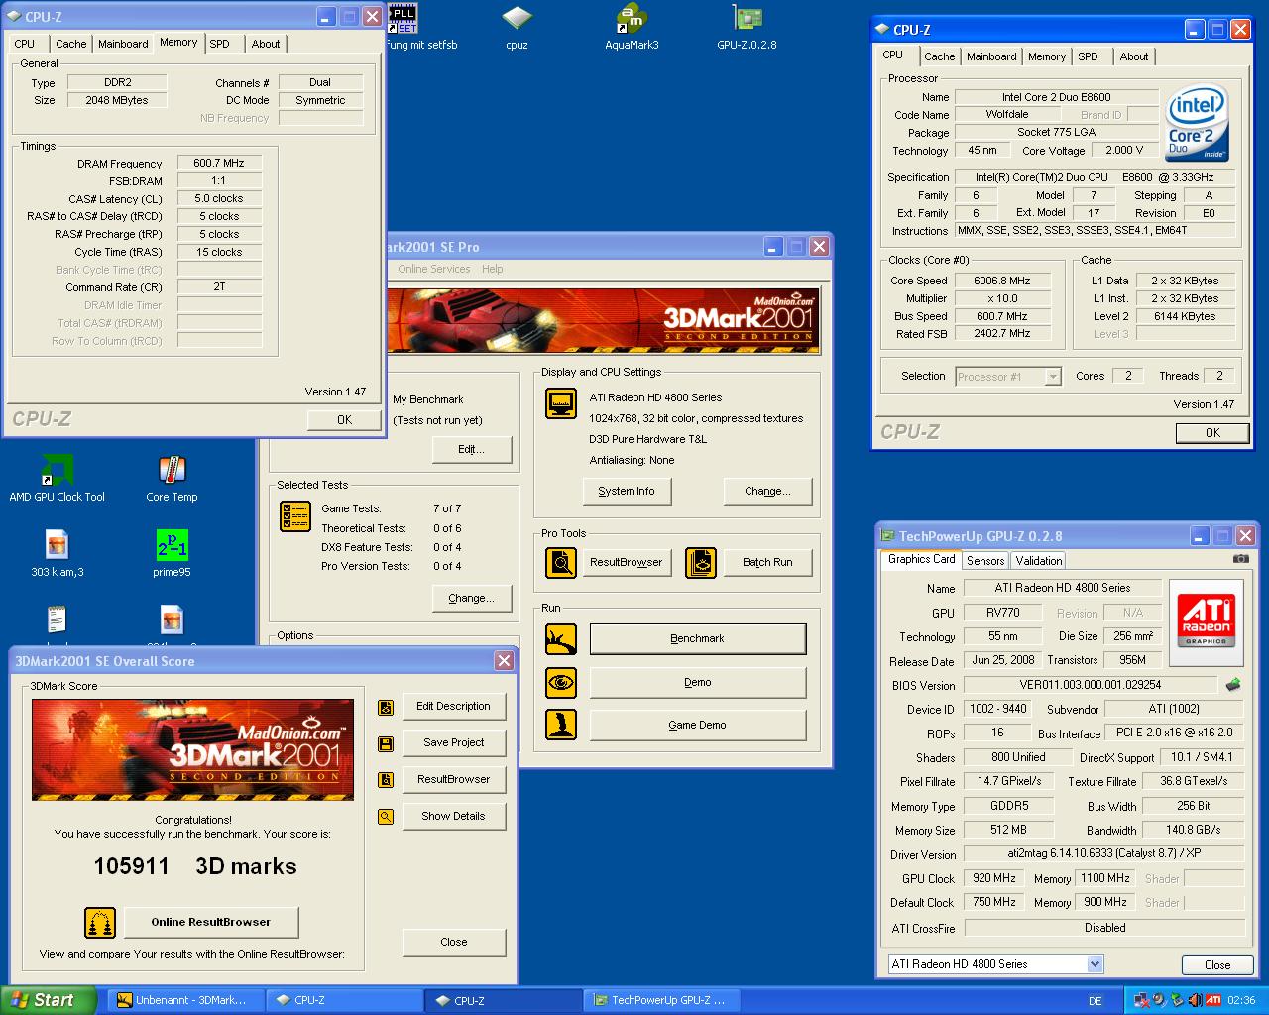Viewport: 1269px width, 1015px height.
Task: Switch to Cache tab in left CPU-Z
Action: tap(70, 44)
